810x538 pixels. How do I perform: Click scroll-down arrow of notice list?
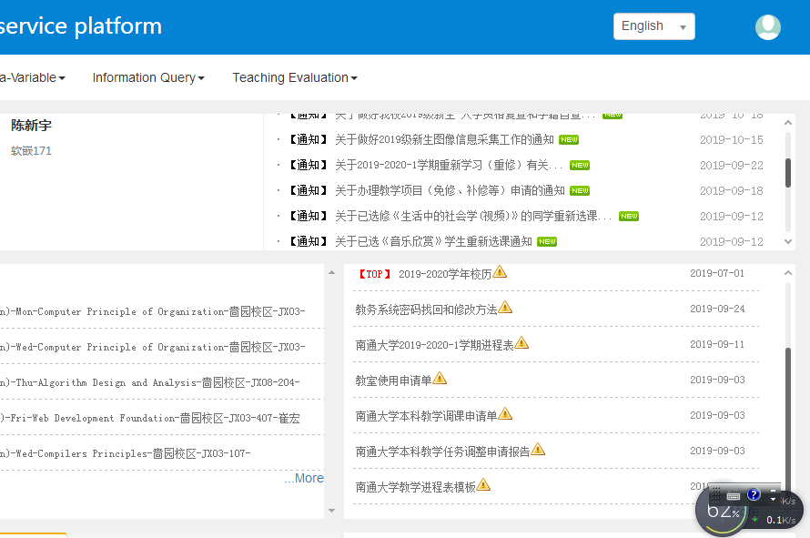tap(788, 241)
